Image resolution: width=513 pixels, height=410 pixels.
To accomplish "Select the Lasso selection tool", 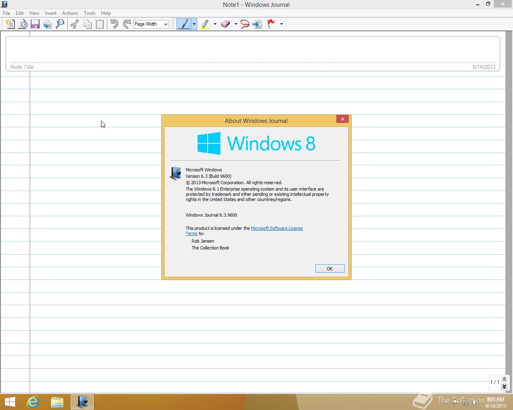I will pyautogui.click(x=245, y=24).
